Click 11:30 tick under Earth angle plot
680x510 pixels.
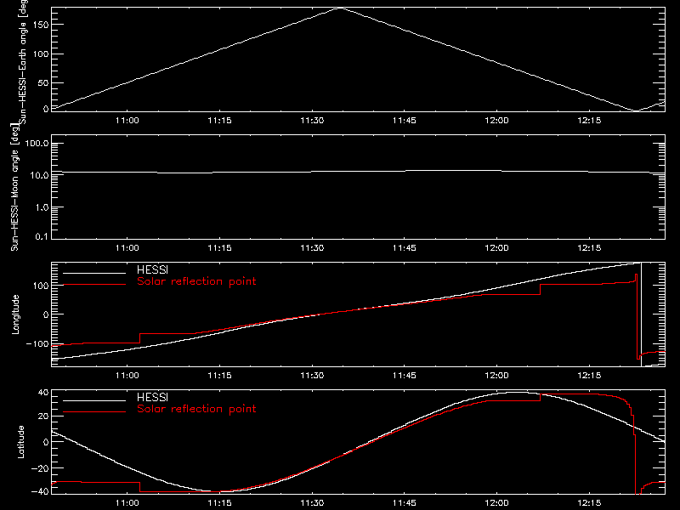click(x=312, y=120)
